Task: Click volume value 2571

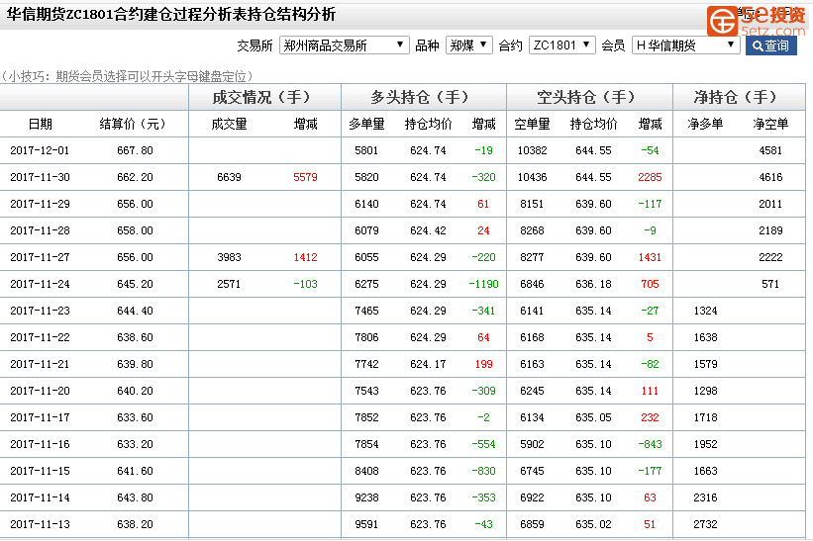Action: click(x=229, y=284)
